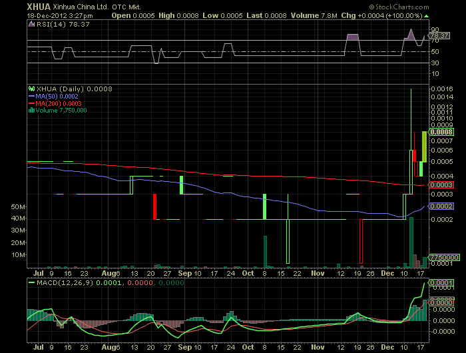Image resolution: width=466 pixels, height=353 pixels.
Task: Click the Volume 7.8M header value
Action: coord(314,16)
